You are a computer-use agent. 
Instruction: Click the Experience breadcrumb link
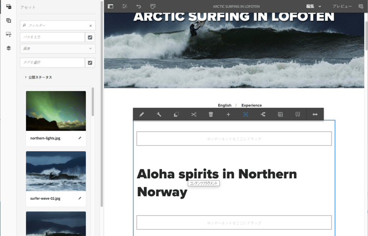pyautogui.click(x=252, y=105)
